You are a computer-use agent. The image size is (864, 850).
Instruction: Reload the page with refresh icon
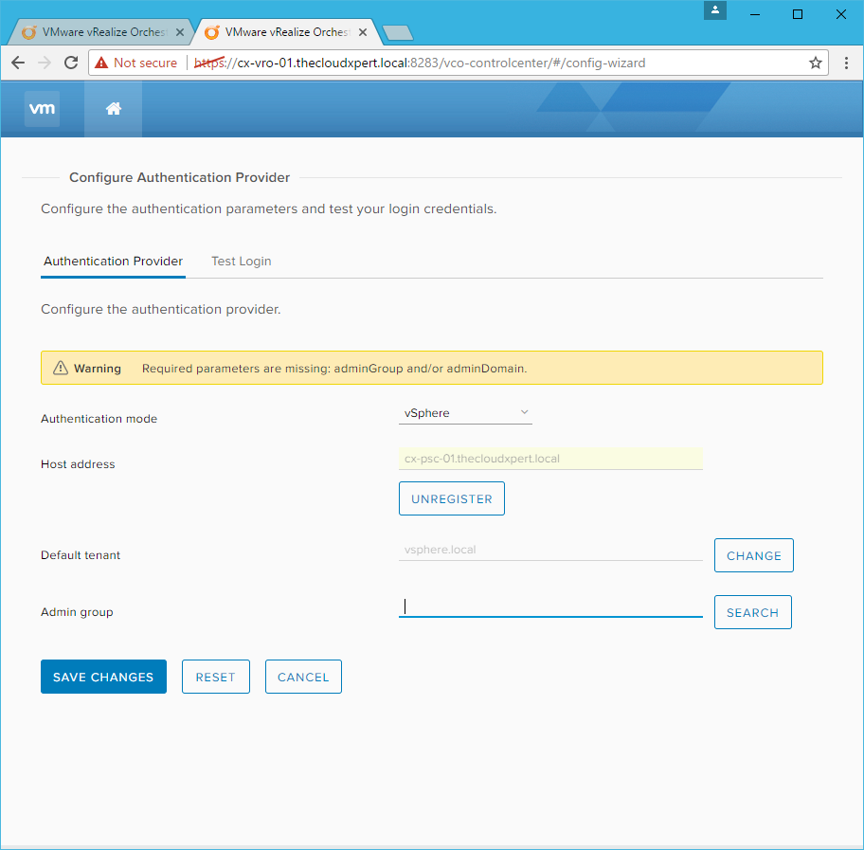tap(70, 63)
